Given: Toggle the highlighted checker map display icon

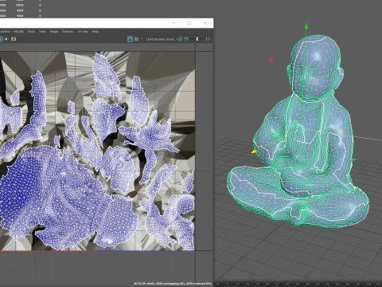Looking at the screenshot, I should pos(130,39).
